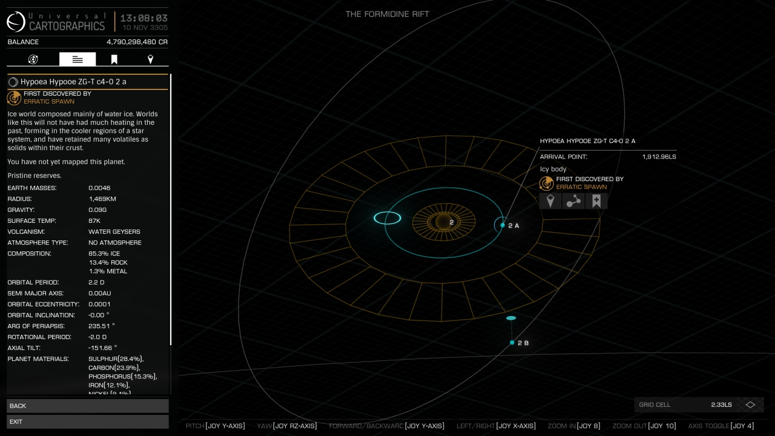Click the ERRATIC SPAWN name in left panel
Image resolution: width=775 pixels, height=436 pixels.
coord(49,102)
